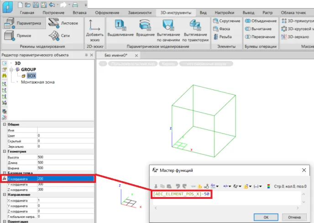The image size is (314, 223).
Task: Collapse the Направление property section
Action: [4, 194]
